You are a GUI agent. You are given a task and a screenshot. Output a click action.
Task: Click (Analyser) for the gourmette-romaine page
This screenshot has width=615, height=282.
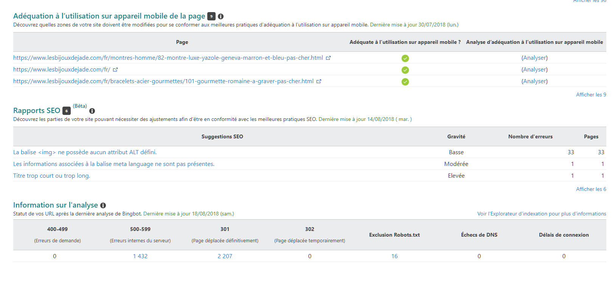tap(534, 81)
